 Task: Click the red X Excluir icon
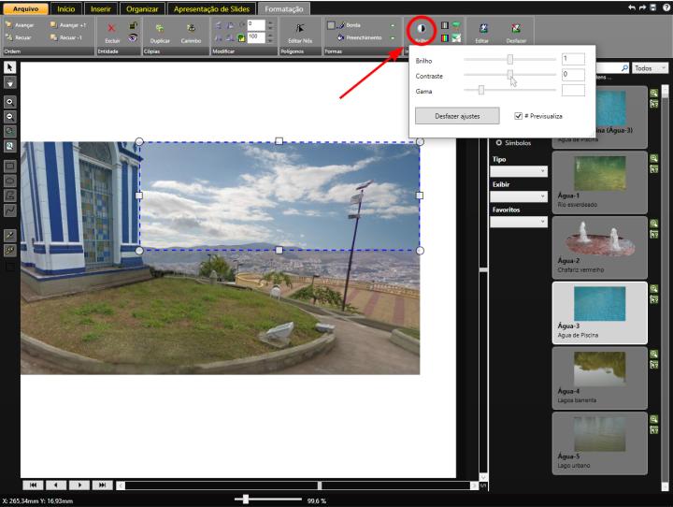(x=111, y=28)
